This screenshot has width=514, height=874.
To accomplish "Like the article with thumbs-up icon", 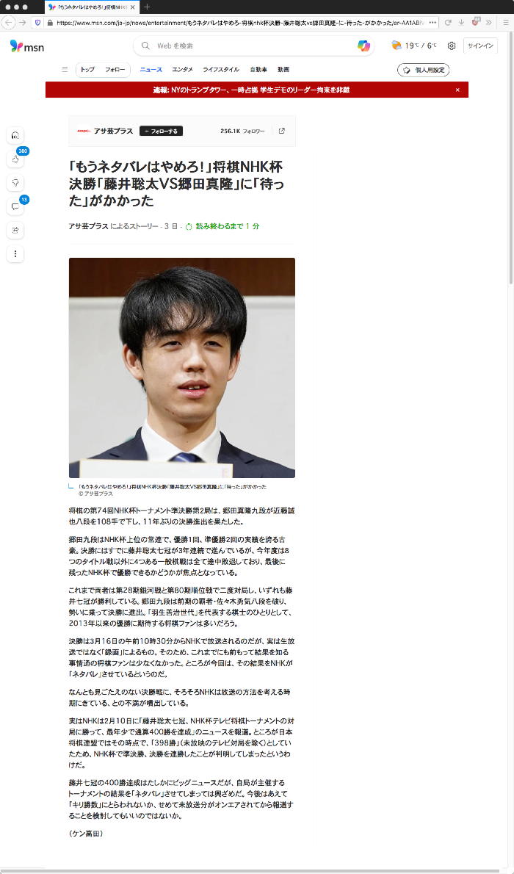I will click(x=15, y=159).
